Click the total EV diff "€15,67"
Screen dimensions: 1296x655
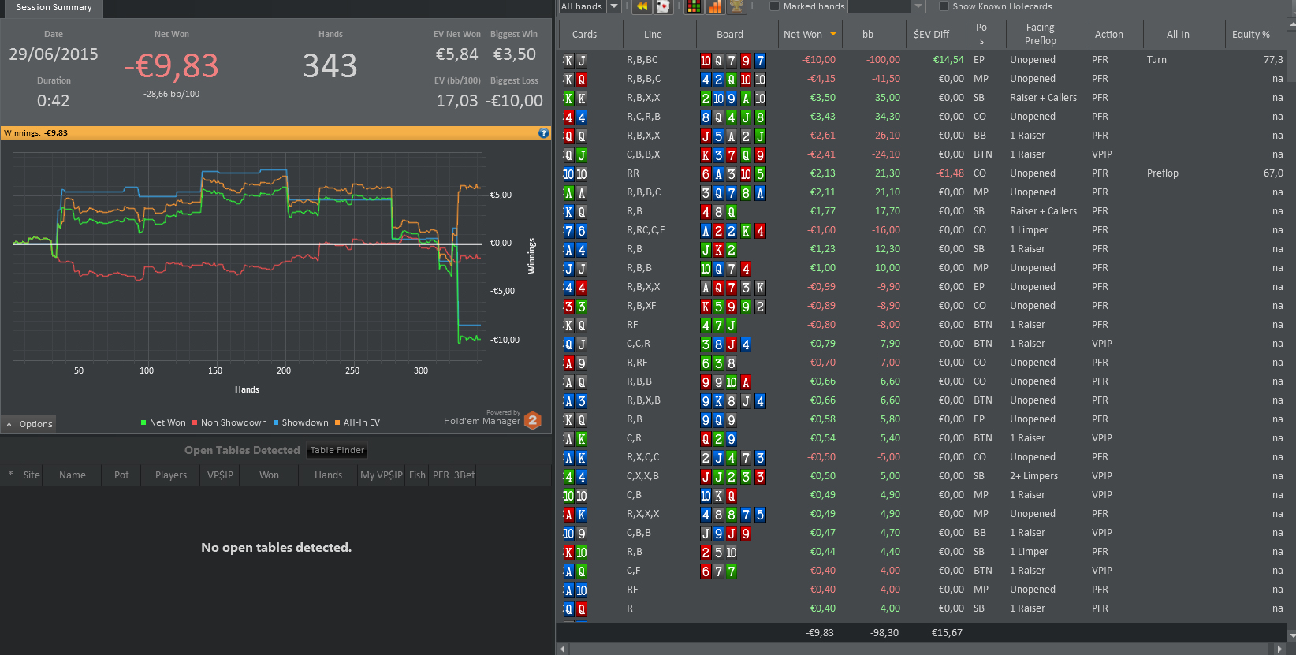(947, 633)
